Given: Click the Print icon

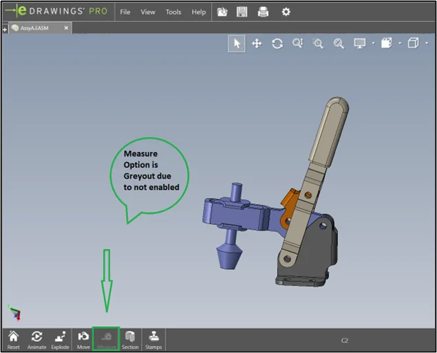Looking at the screenshot, I should pyautogui.click(x=263, y=12).
